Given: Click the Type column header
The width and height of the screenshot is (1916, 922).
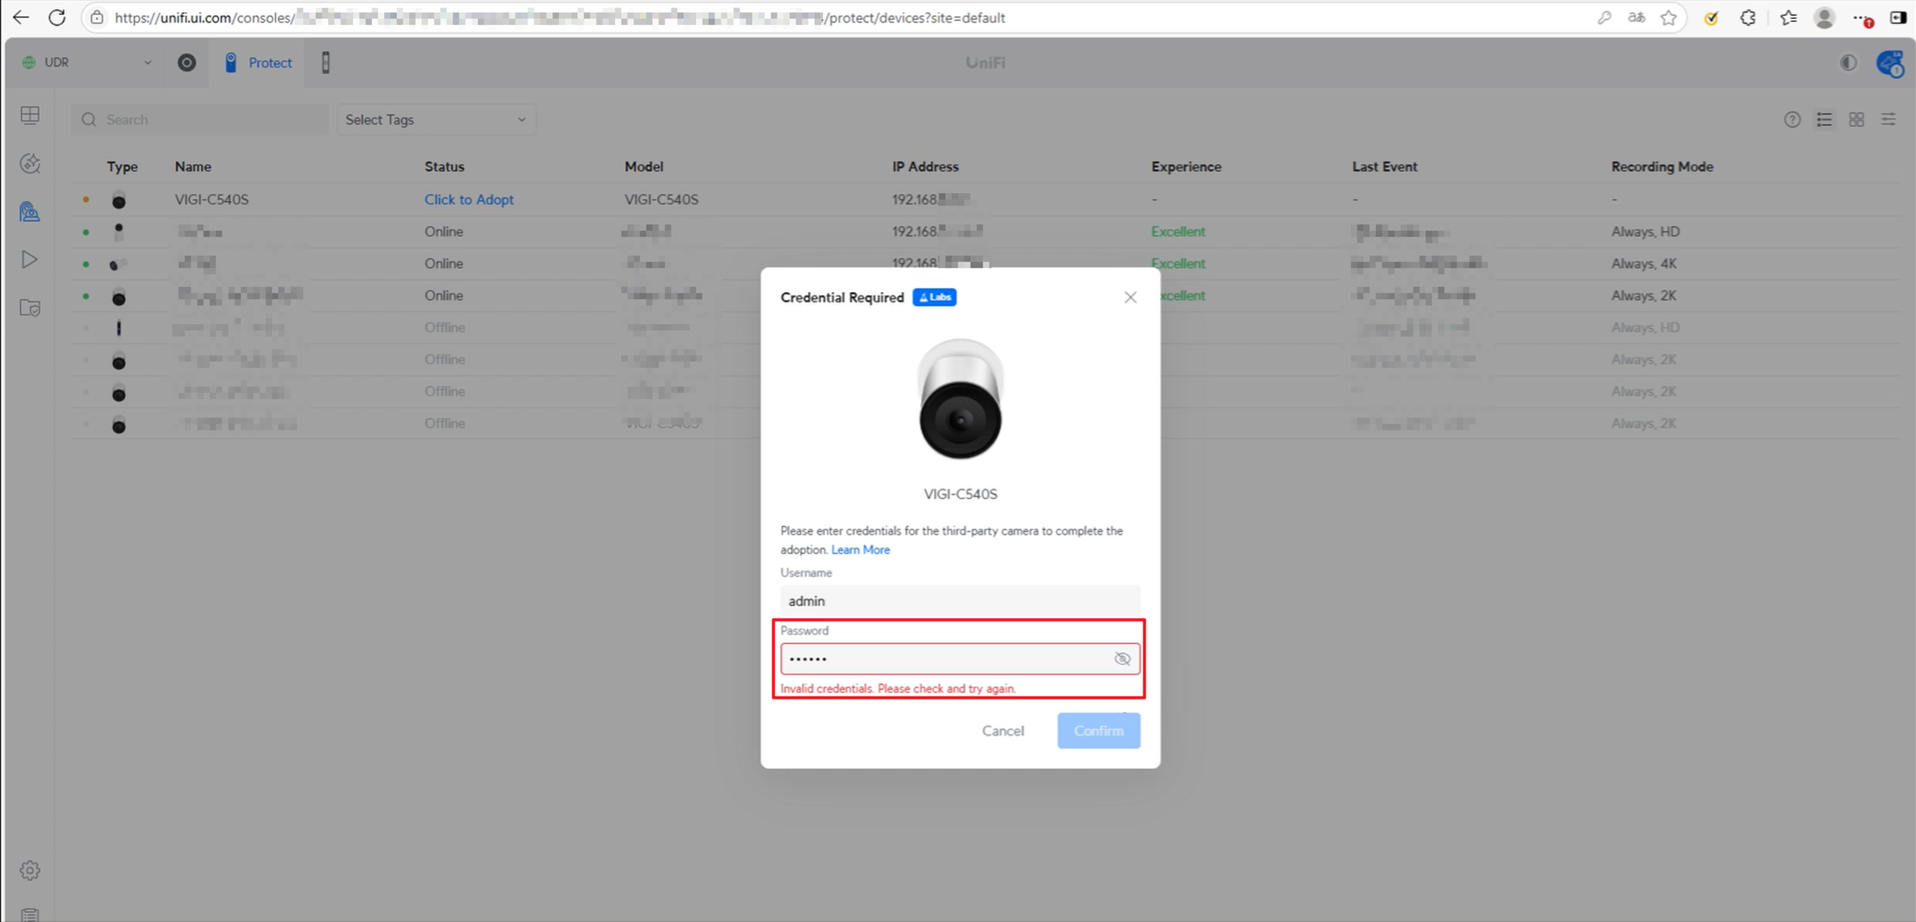Looking at the screenshot, I should coord(122,167).
